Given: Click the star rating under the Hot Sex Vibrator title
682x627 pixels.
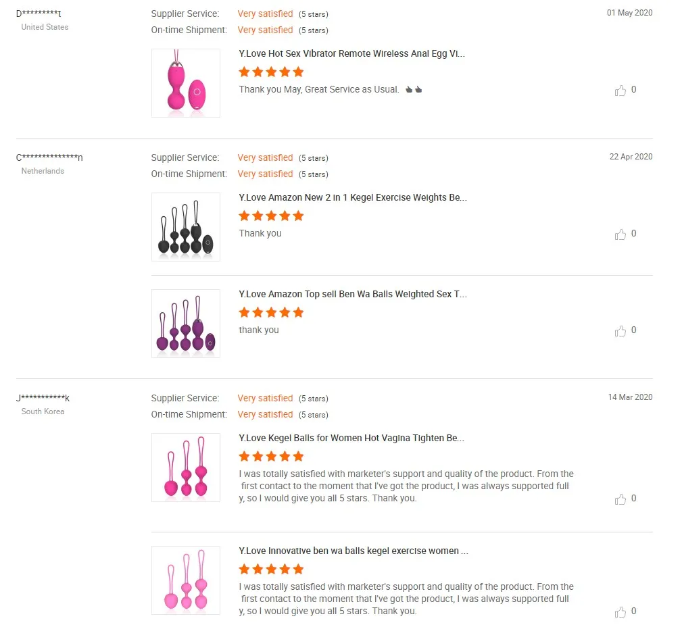Looking at the screenshot, I should [x=271, y=72].
